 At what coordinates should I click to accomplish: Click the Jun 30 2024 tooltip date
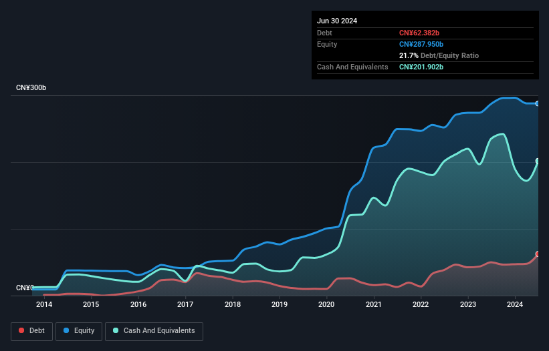pyautogui.click(x=337, y=21)
